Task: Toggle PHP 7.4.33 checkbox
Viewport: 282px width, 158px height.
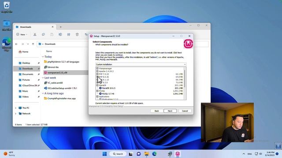Action: point(97,74)
